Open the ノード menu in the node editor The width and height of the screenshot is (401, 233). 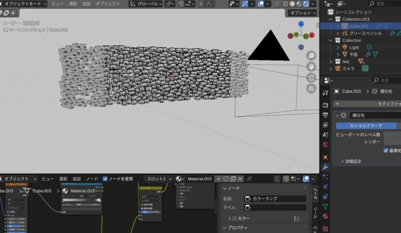(92, 179)
